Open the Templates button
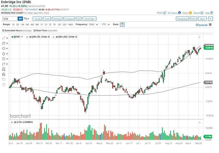 coord(182,19)
